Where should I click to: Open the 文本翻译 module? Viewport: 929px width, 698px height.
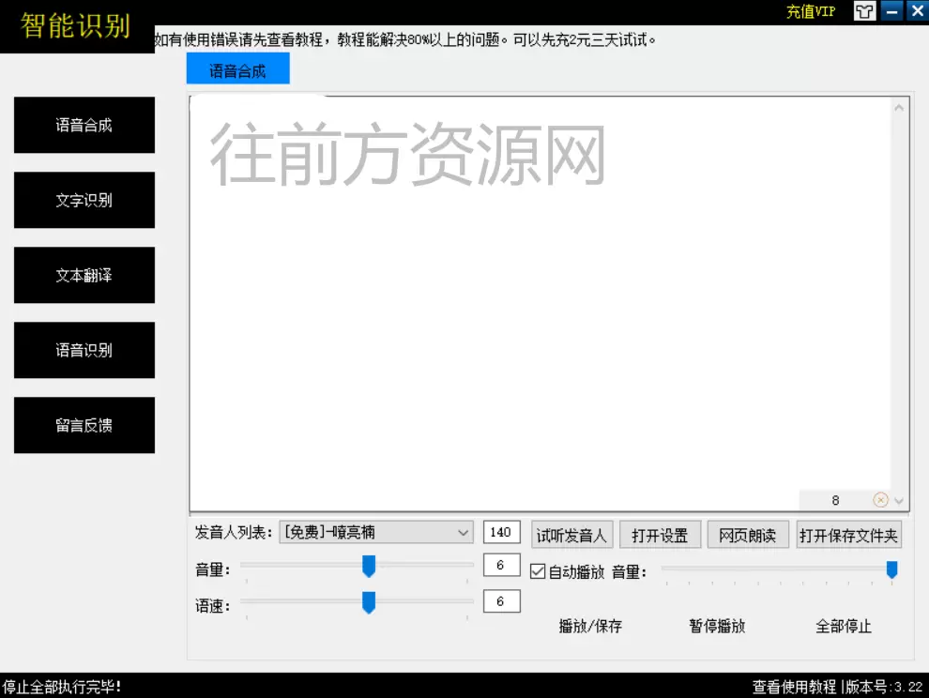(84, 275)
